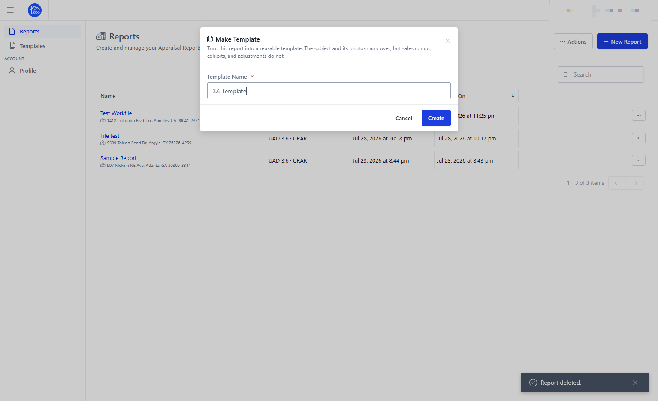Image resolution: width=658 pixels, height=401 pixels.
Task: Start a New Report
Action: click(622, 42)
